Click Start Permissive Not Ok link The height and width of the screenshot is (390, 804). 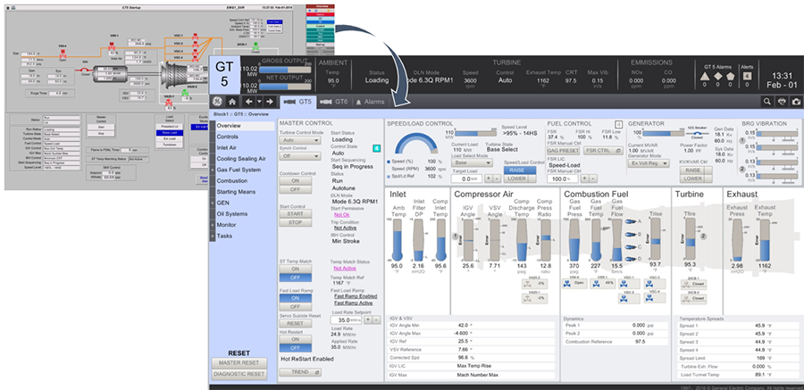(342, 215)
